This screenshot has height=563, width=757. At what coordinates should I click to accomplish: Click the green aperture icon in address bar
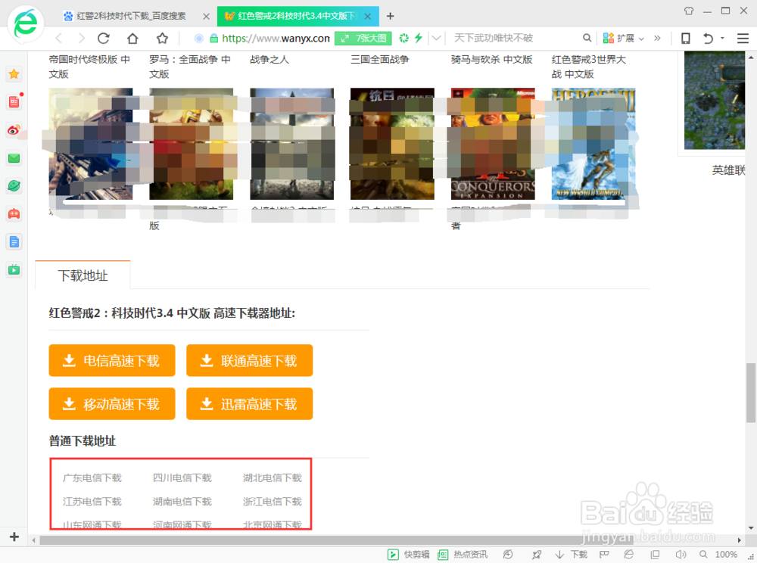[x=404, y=38]
